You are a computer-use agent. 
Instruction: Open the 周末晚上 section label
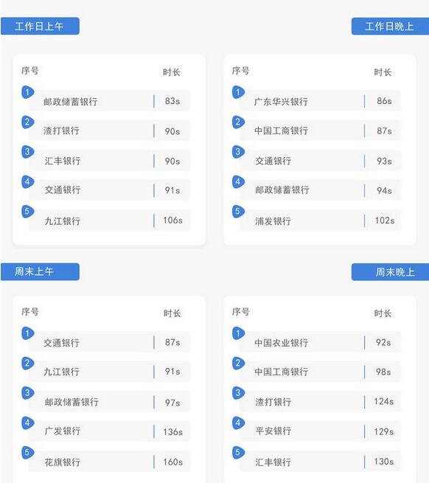(390, 272)
